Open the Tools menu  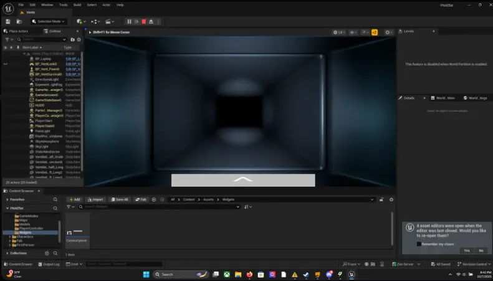pyautogui.click(x=63, y=5)
